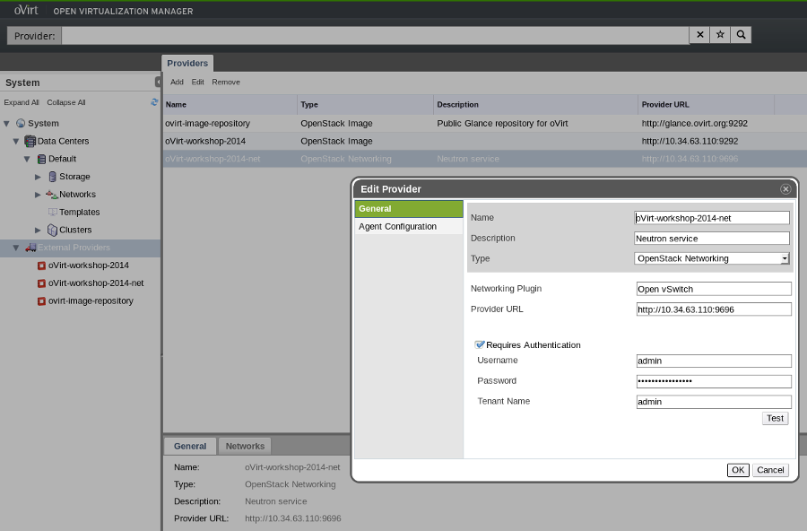Test the provider connection
Screen dimensions: 807x531
[775, 418]
